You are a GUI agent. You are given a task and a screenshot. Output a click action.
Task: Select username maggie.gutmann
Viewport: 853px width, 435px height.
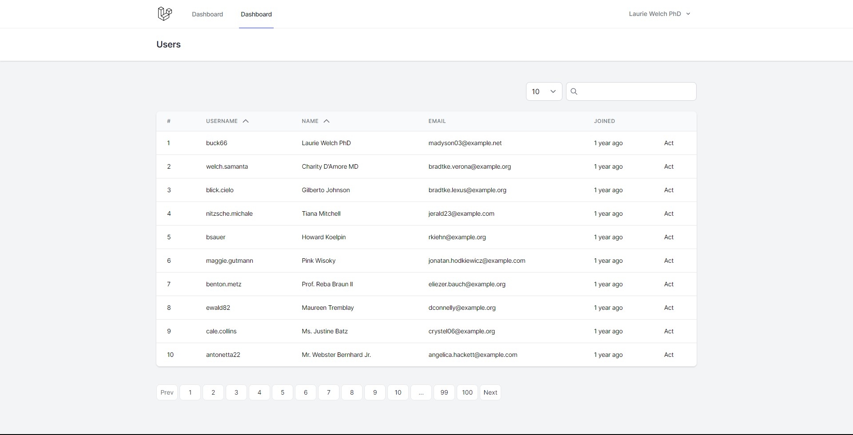tap(230, 261)
